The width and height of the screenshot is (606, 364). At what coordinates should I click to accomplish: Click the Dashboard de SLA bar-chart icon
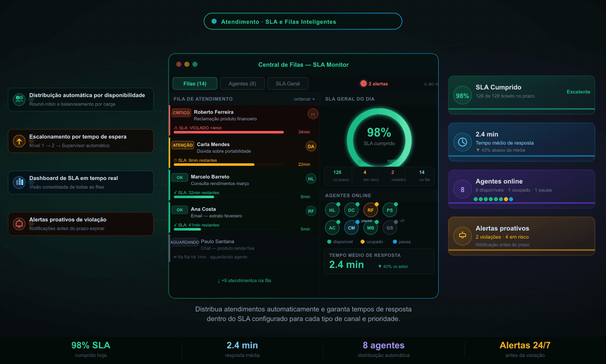pos(19,182)
